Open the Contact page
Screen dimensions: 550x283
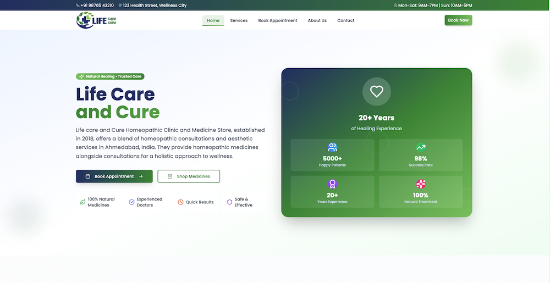(x=346, y=20)
